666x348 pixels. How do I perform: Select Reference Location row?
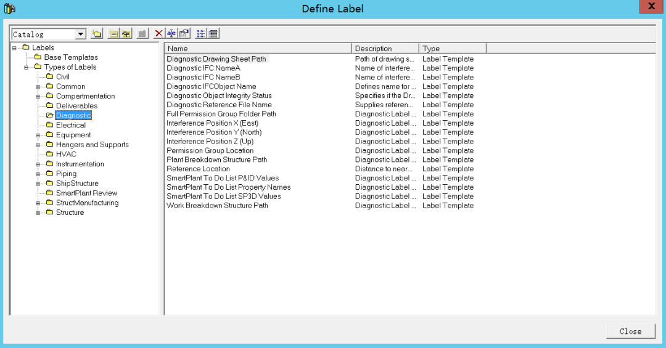click(198, 169)
